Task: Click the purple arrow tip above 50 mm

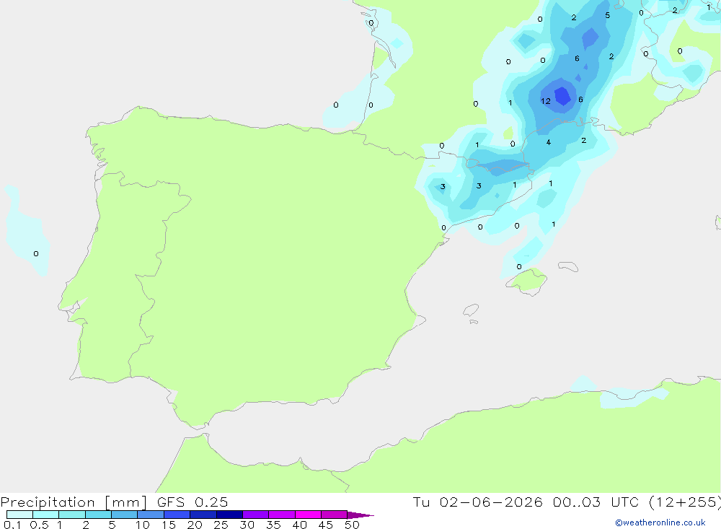Action: click(360, 515)
